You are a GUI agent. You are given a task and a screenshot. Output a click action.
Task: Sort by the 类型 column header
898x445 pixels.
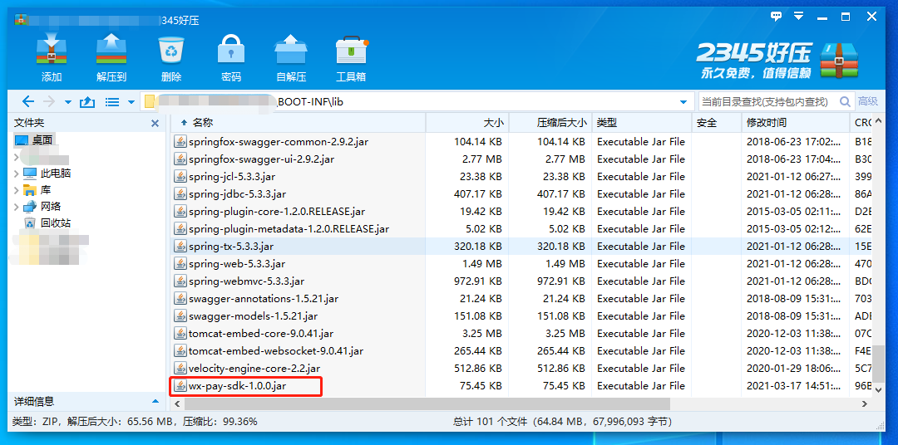pos(606,122)
